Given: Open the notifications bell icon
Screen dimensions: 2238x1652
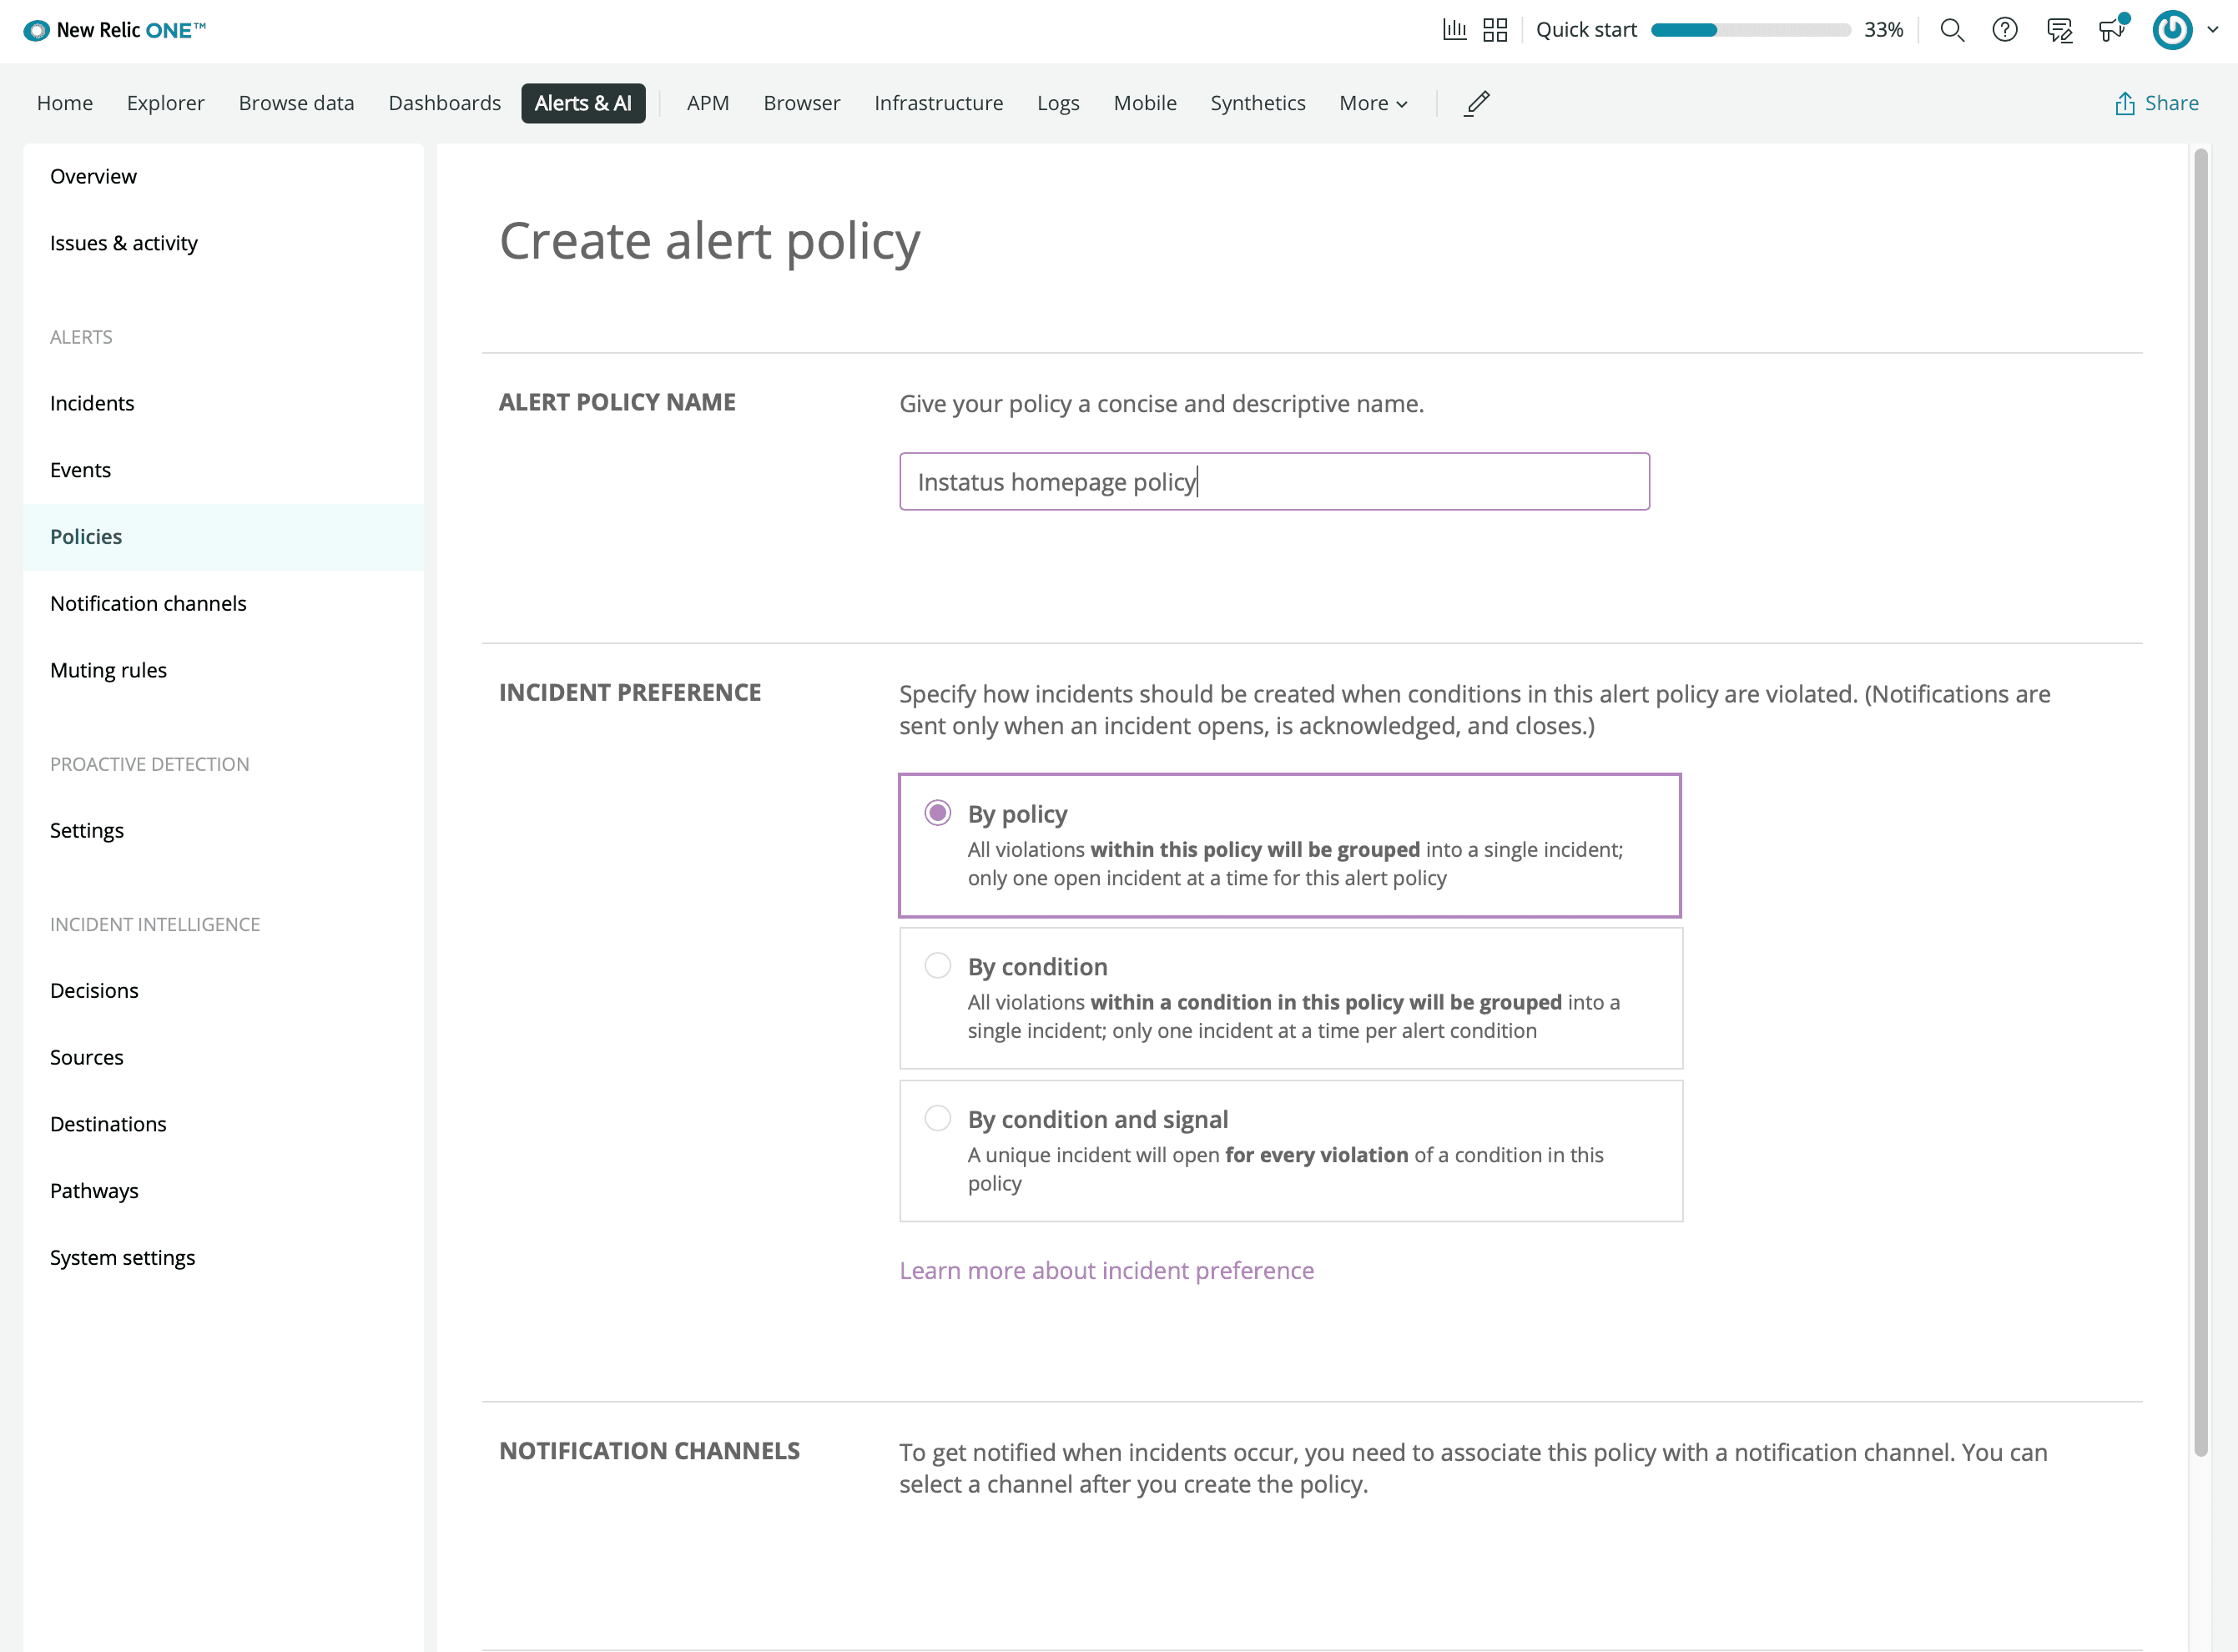Looking at the screenshot, I should point(2115,29).
